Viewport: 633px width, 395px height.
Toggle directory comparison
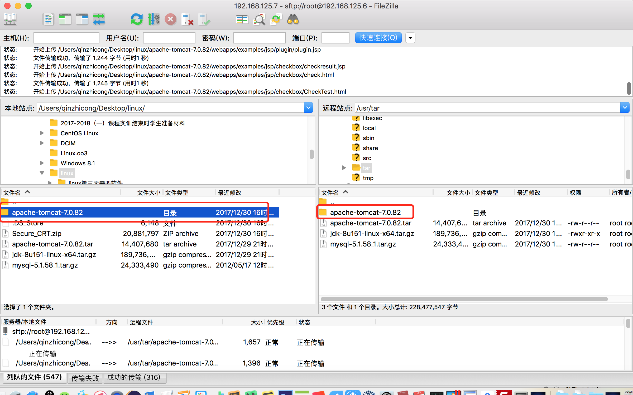pos(259,19)
